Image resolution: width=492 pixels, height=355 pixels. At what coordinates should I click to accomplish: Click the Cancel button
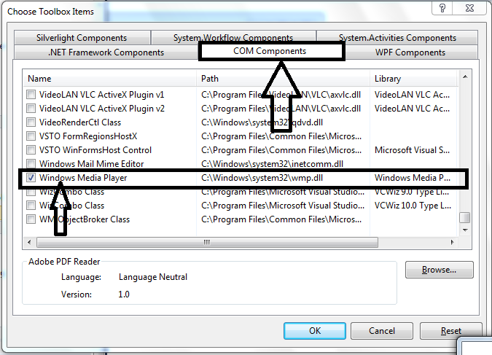(381, 331)
